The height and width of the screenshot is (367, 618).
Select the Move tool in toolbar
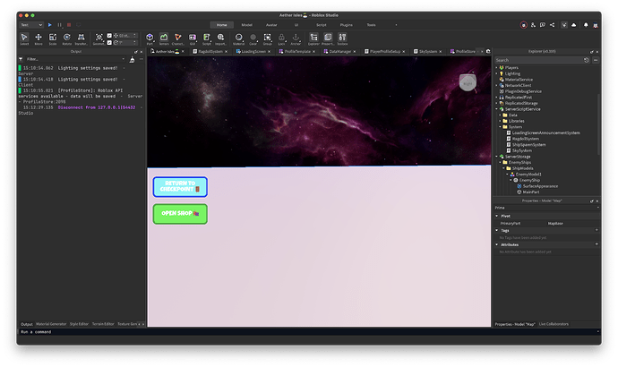tap(39, 38)
